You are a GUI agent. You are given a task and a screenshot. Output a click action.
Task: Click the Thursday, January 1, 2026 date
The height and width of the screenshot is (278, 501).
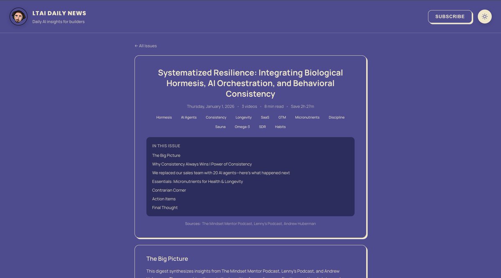pos(210,106)
